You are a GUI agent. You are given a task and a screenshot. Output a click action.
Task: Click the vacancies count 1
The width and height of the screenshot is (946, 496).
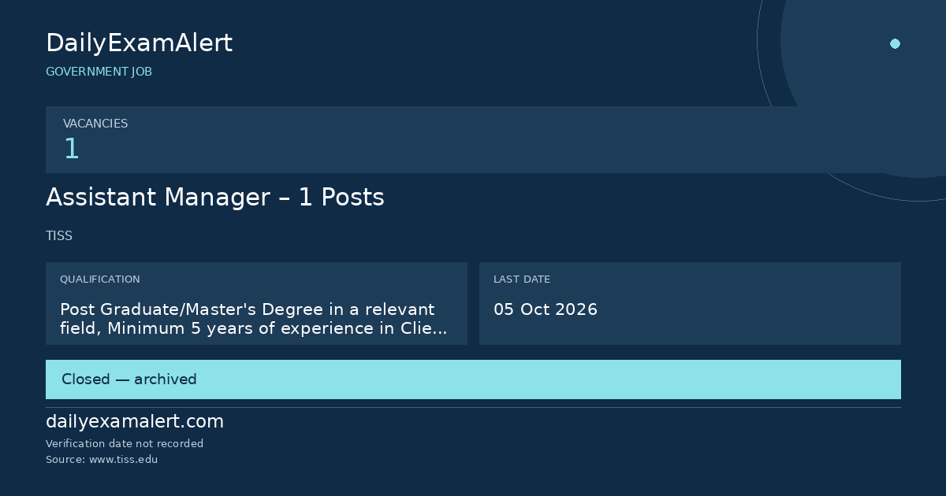[72, 149]
